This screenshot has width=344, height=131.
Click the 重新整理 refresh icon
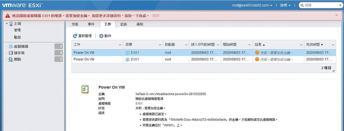tap(75, 36)
